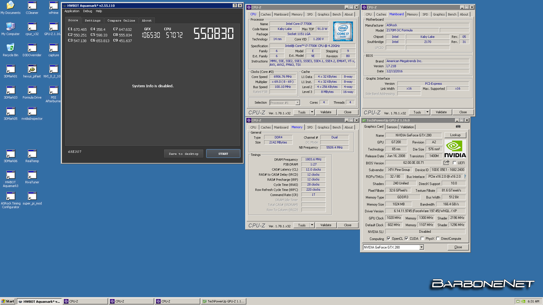Open the Windows Start menu
Screen dimensions: 543x305
[x=8, y=301]
